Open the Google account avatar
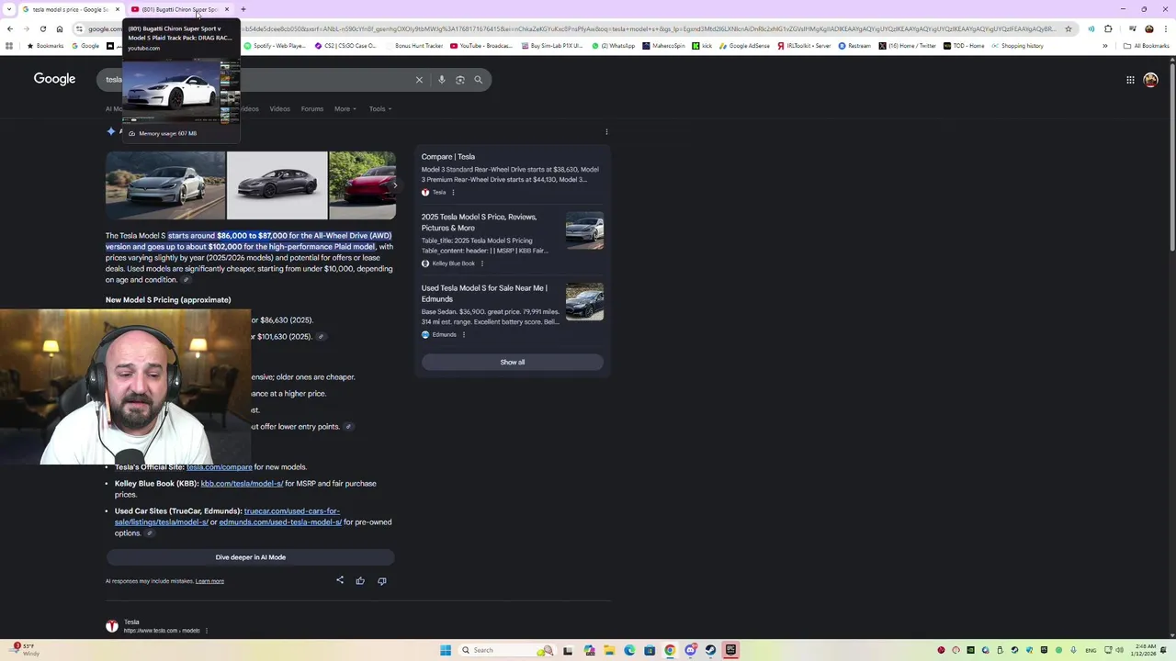The height and width of the screenshot is (661, 1176). (x=1150, y=80)
